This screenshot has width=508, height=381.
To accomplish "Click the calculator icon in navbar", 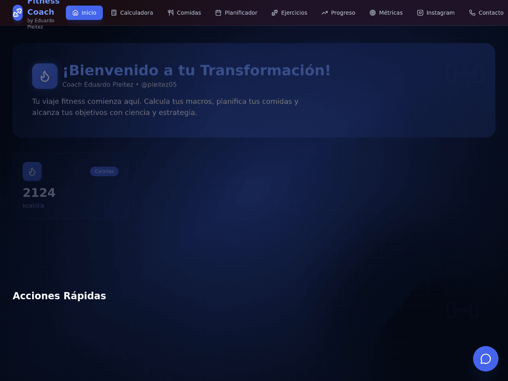I will point(114,13).
